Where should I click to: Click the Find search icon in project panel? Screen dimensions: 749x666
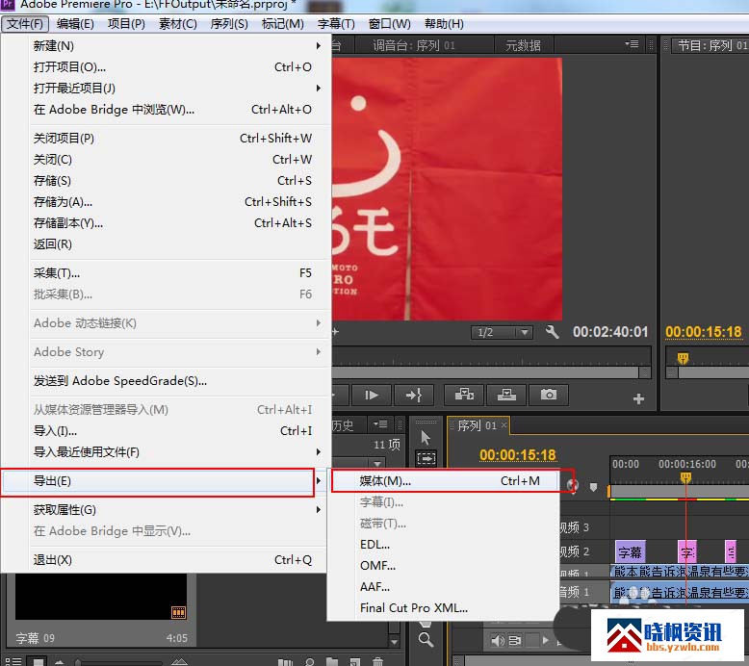310,662
